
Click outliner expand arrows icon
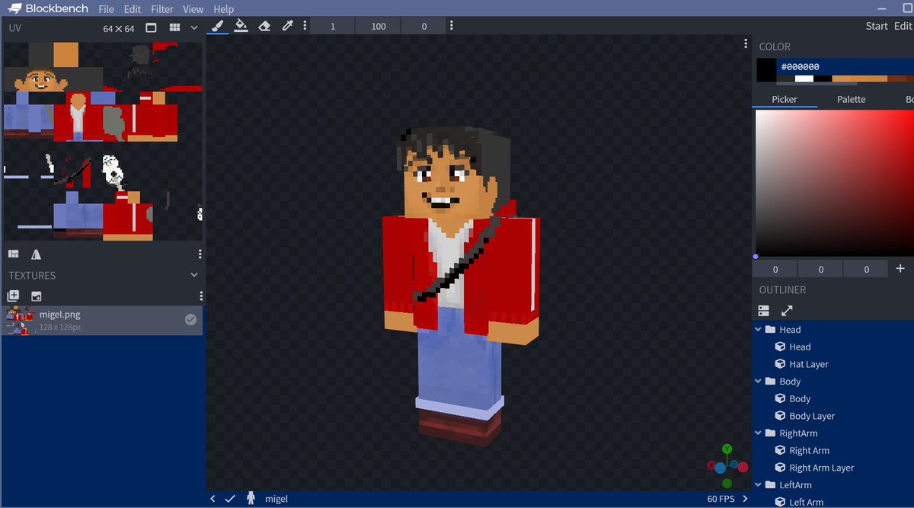[x=787, y=310]
